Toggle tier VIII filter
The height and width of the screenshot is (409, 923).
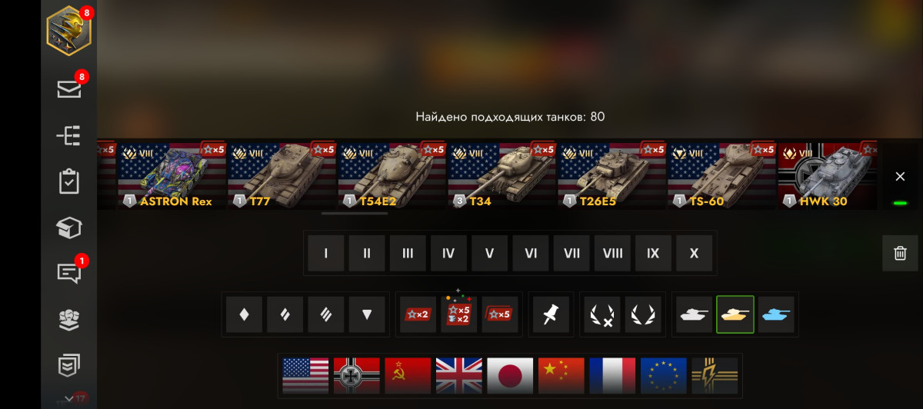(x=612, y=253)
